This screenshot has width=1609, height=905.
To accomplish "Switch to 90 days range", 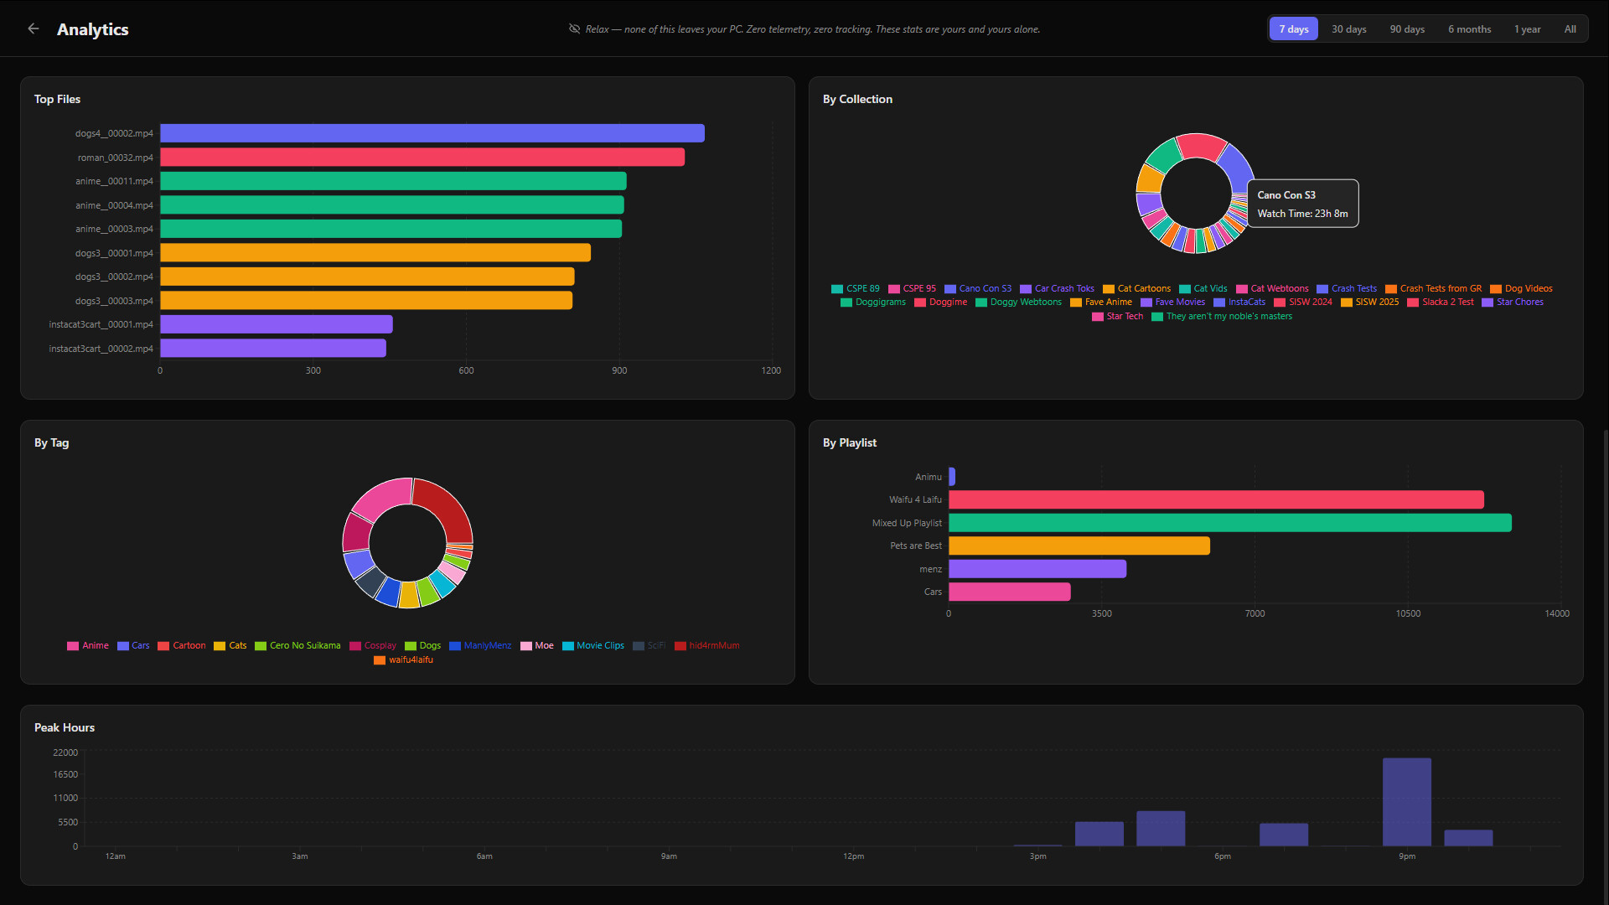I will 1406,29.
